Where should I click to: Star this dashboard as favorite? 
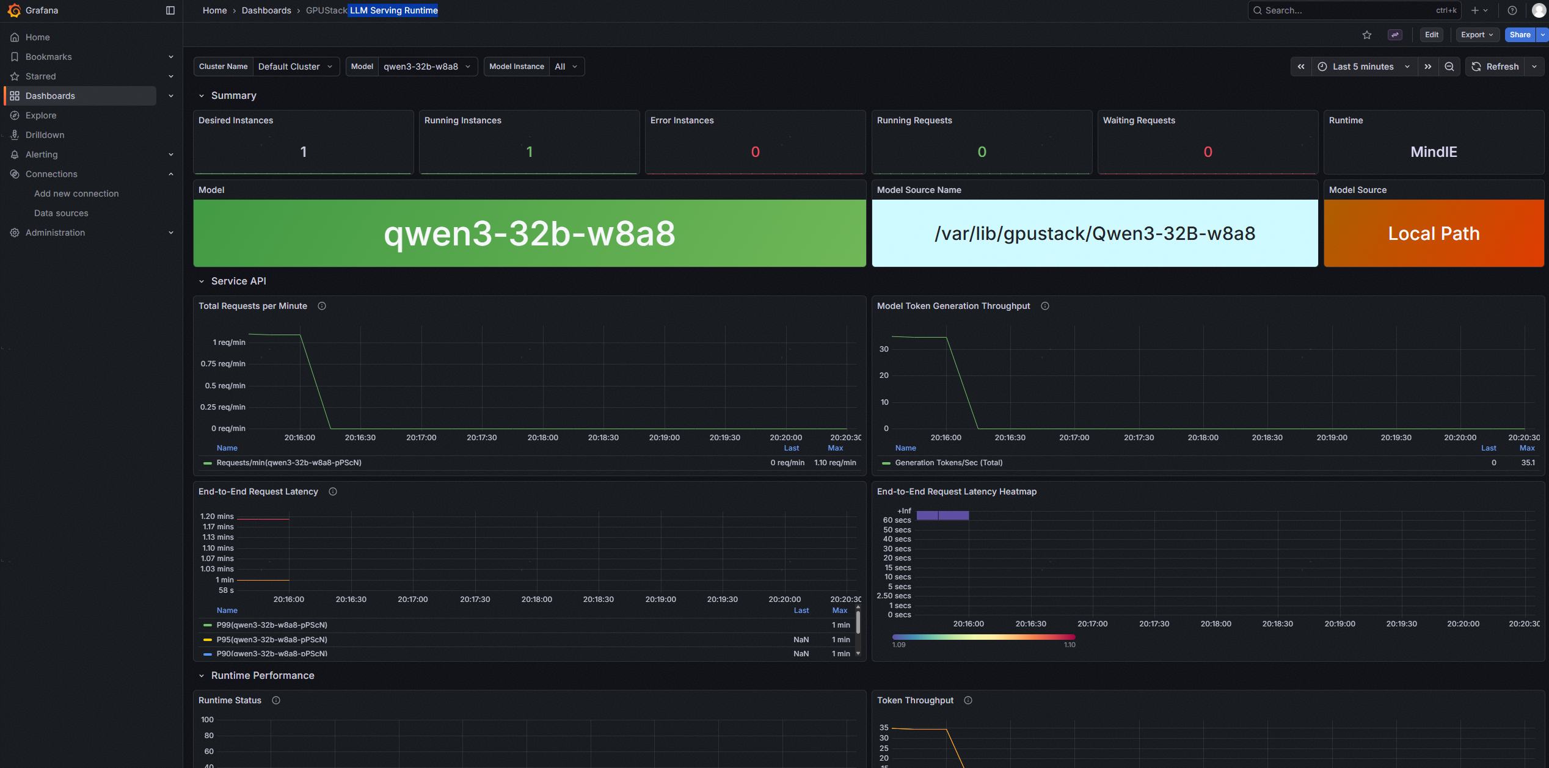pos(1367,35)
